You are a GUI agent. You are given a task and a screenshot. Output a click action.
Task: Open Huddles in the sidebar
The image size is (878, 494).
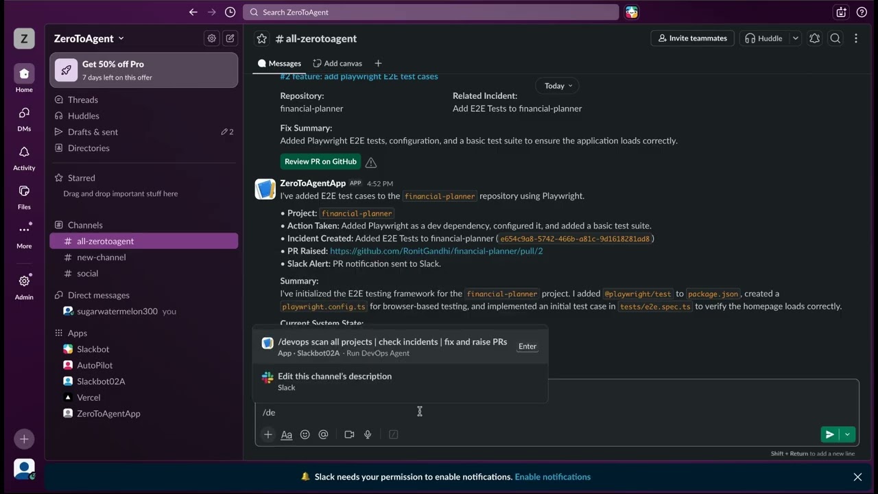[x=144, y=116]
